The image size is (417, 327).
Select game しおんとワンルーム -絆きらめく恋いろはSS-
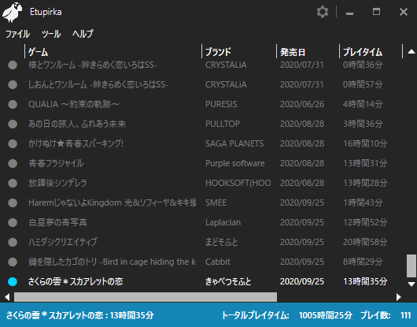pos(98,84)
